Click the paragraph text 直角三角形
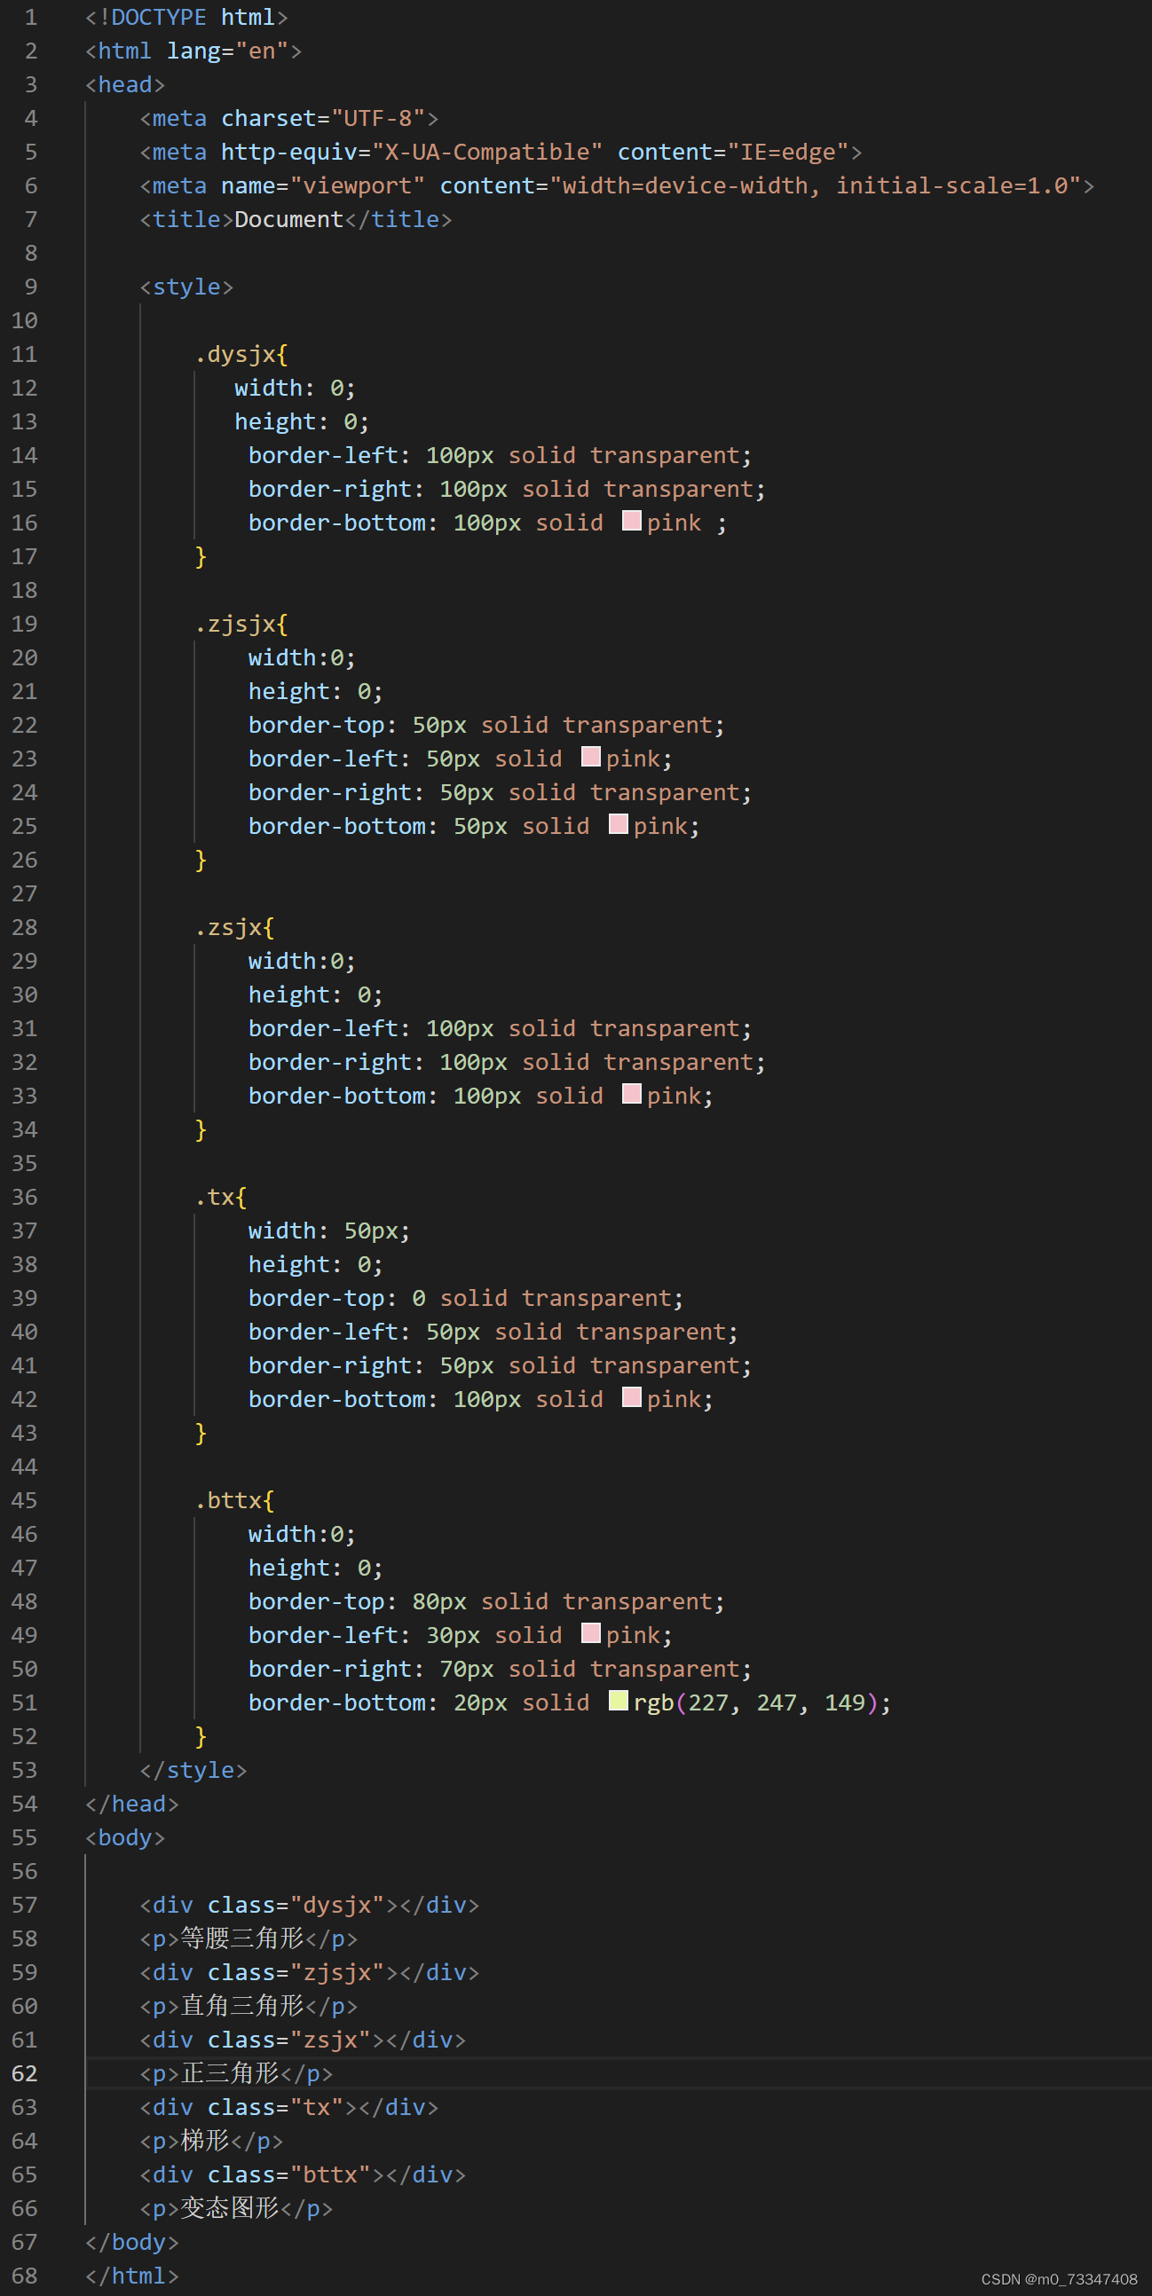The height and width of the screenshot is (2296, 1152). coord(242,2005)
